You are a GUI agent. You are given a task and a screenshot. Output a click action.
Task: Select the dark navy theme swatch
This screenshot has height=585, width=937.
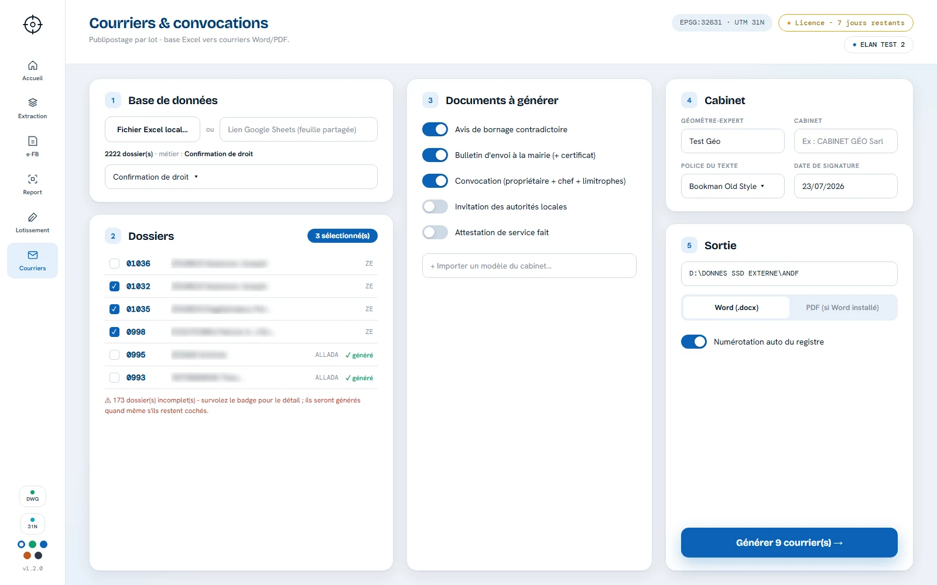point(38,555)
